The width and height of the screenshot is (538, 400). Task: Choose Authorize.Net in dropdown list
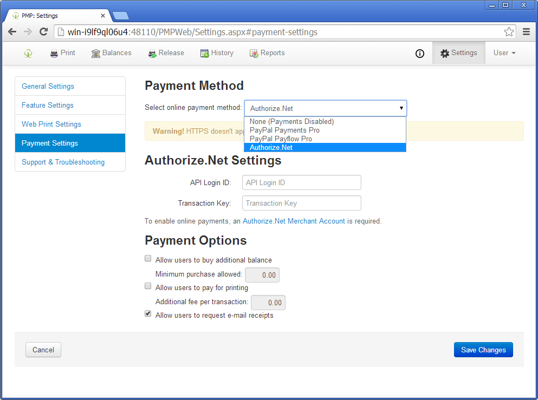(325, 147)
